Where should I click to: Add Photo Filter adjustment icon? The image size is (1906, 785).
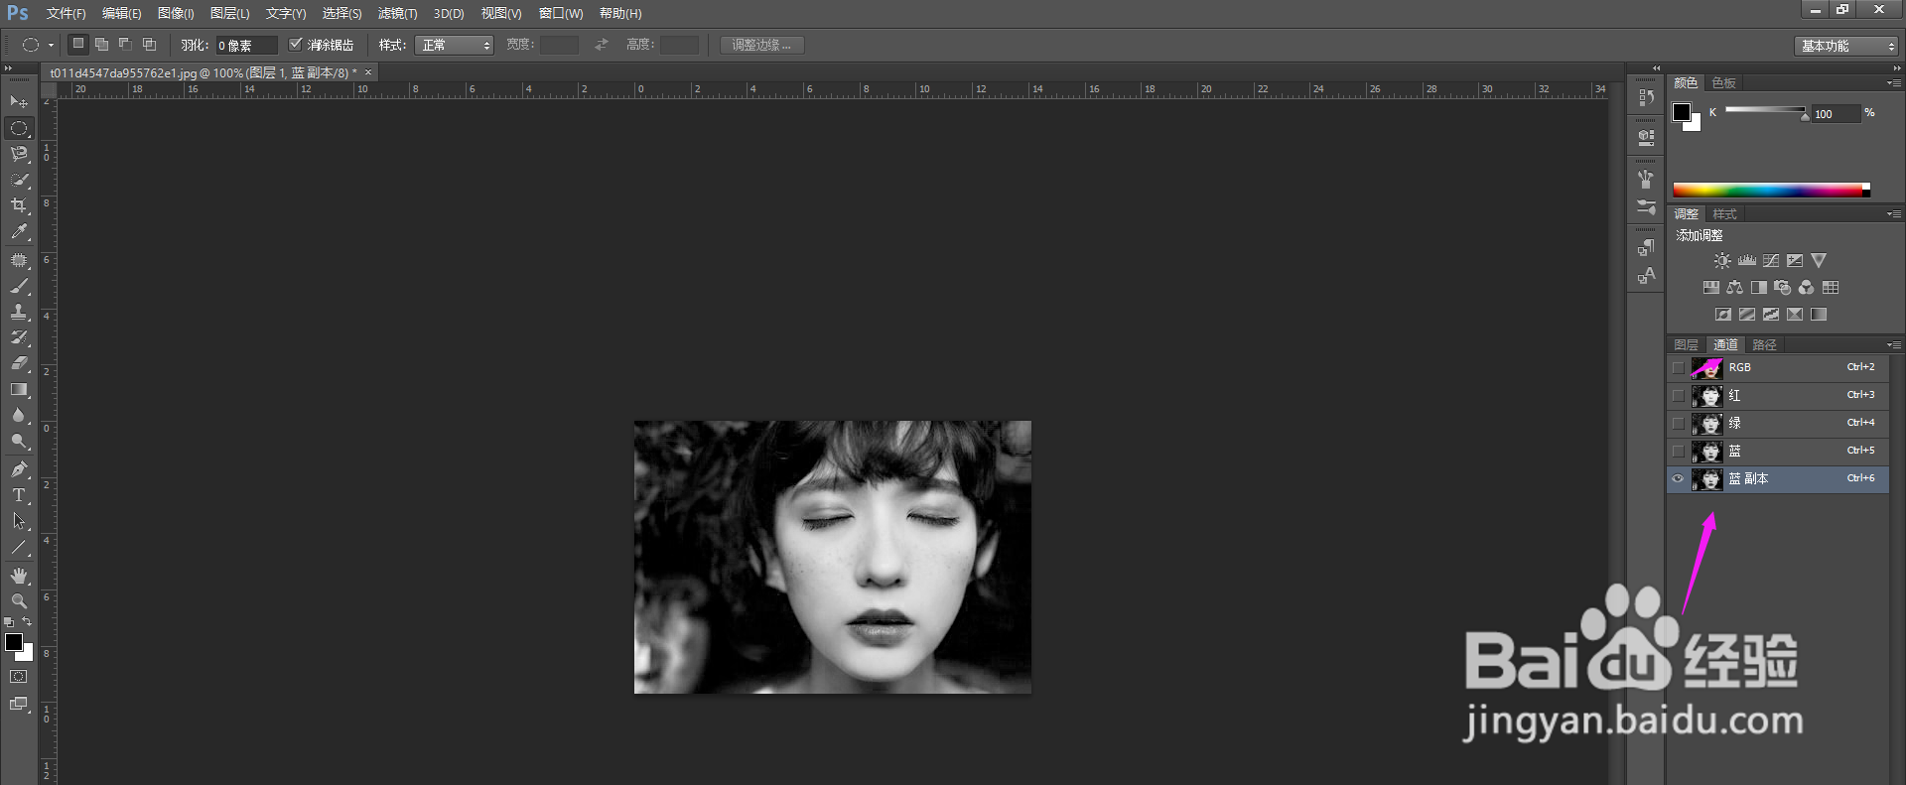point(1782,288)
